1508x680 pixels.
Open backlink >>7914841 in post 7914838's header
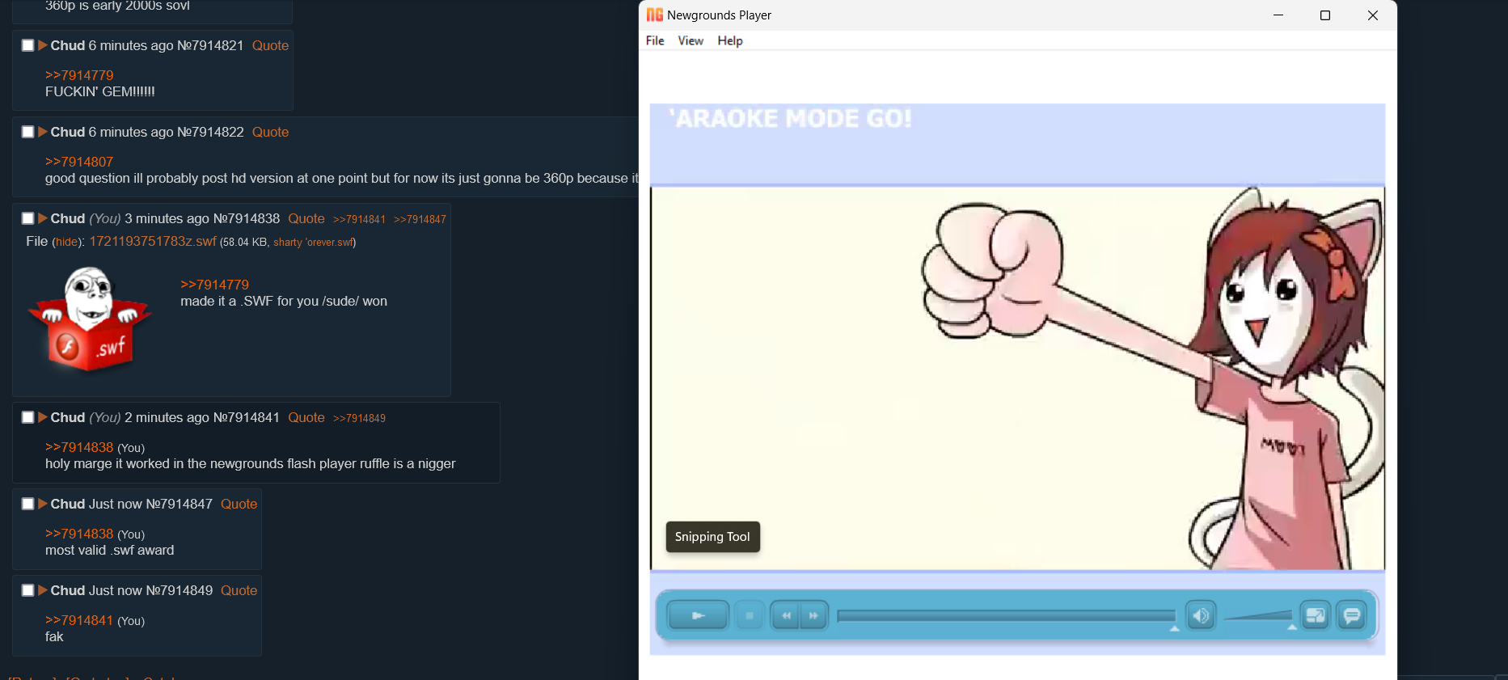pyautogui.click(x=359, y=219)
